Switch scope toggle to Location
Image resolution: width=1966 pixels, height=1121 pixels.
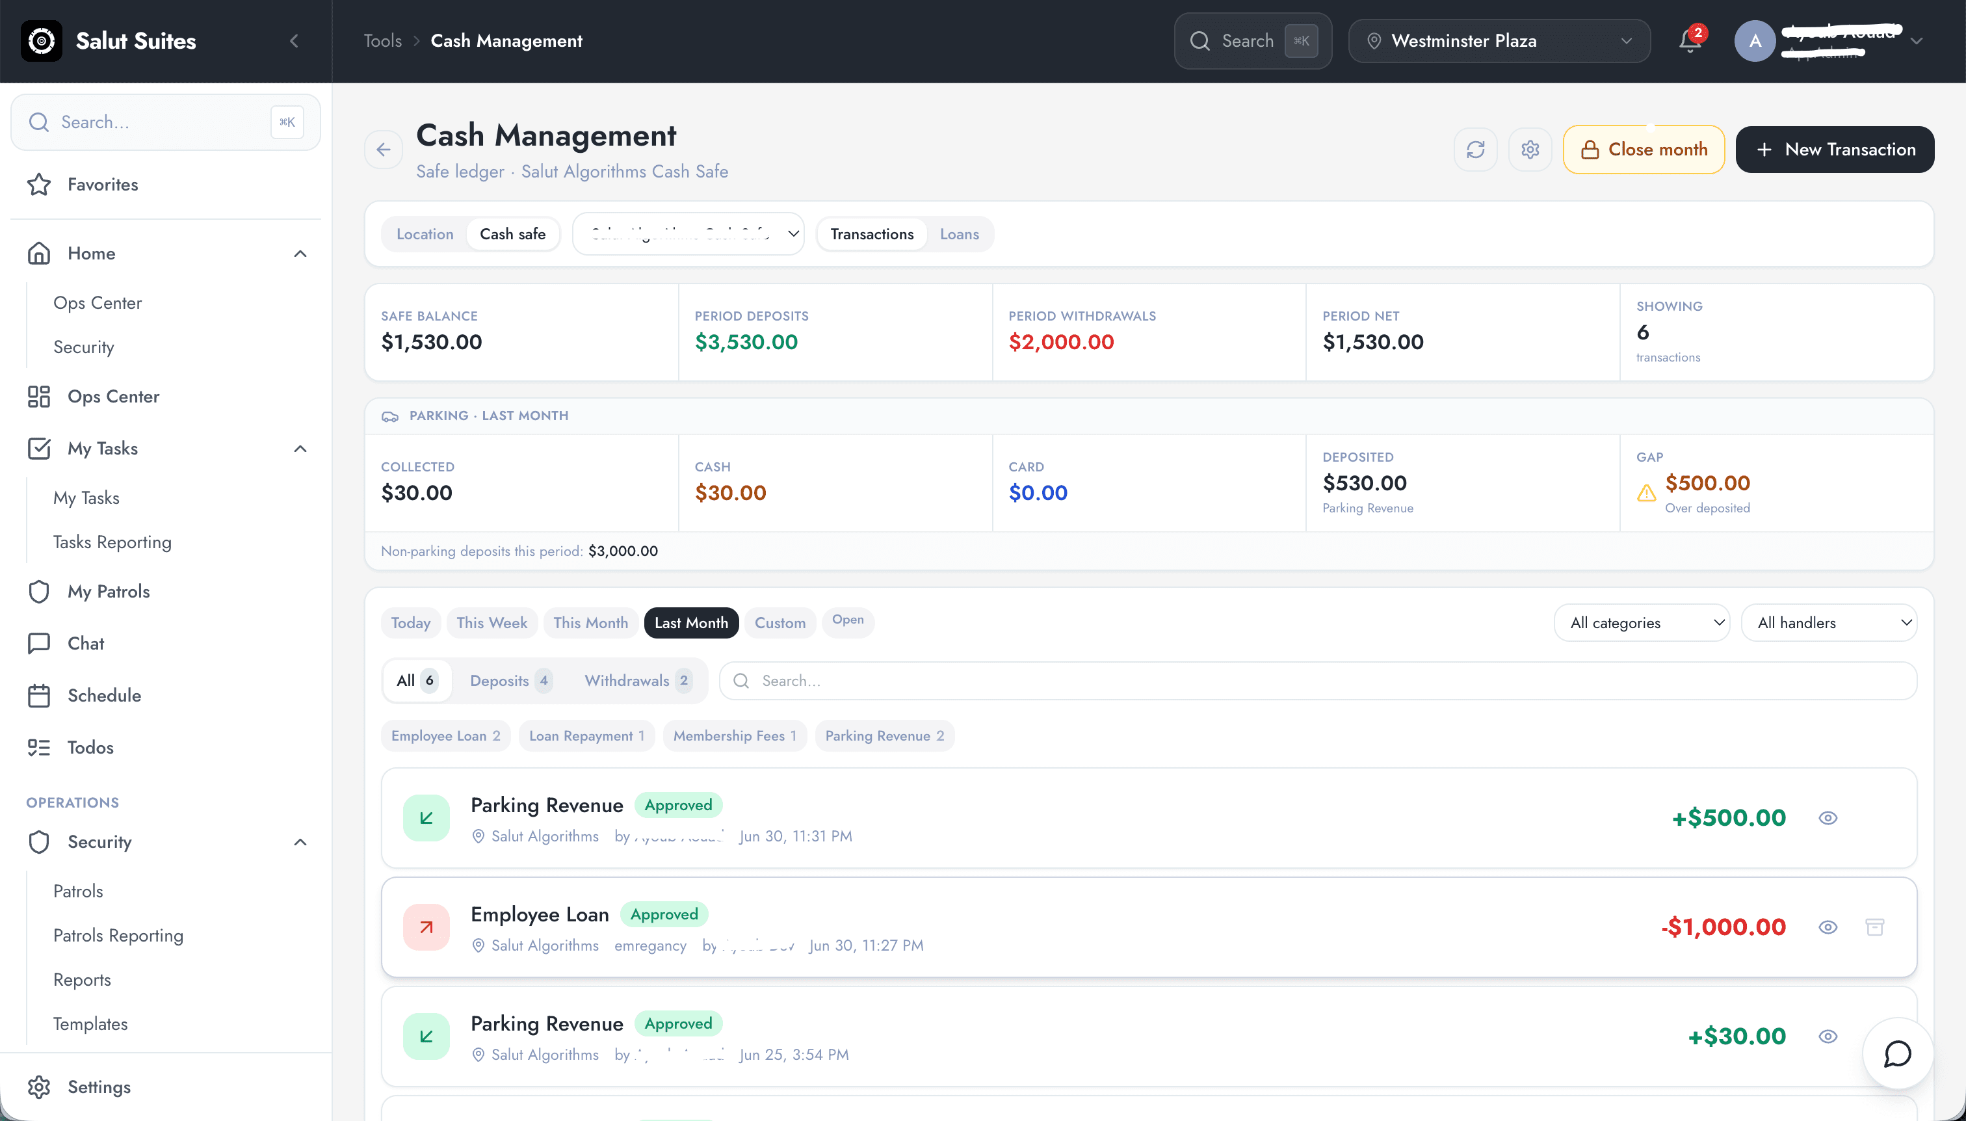pyautogui.click(x=425, y=234)
